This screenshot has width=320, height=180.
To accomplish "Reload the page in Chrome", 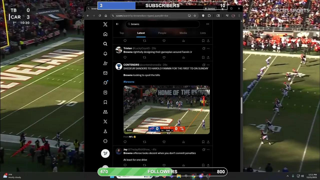I will tap(100, 15).
